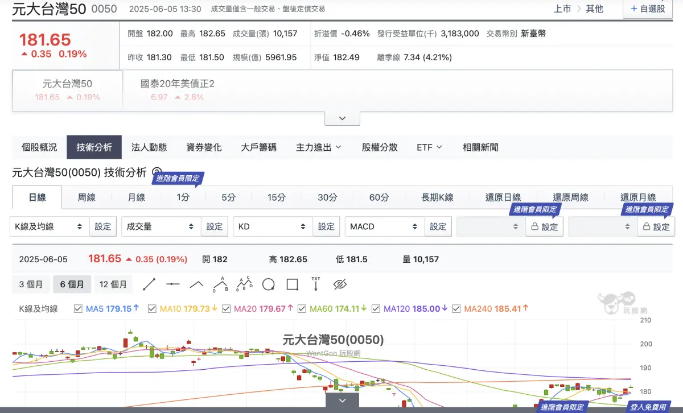
Task: Select the angled polyline drawing tool
Action: pos(196,284)
